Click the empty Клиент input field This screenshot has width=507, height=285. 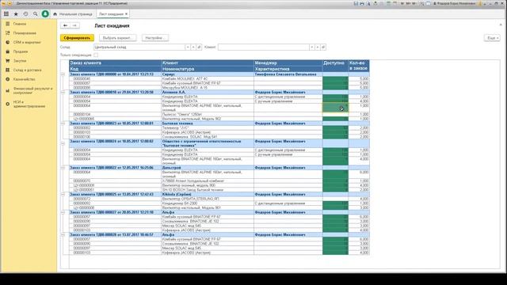263,47
